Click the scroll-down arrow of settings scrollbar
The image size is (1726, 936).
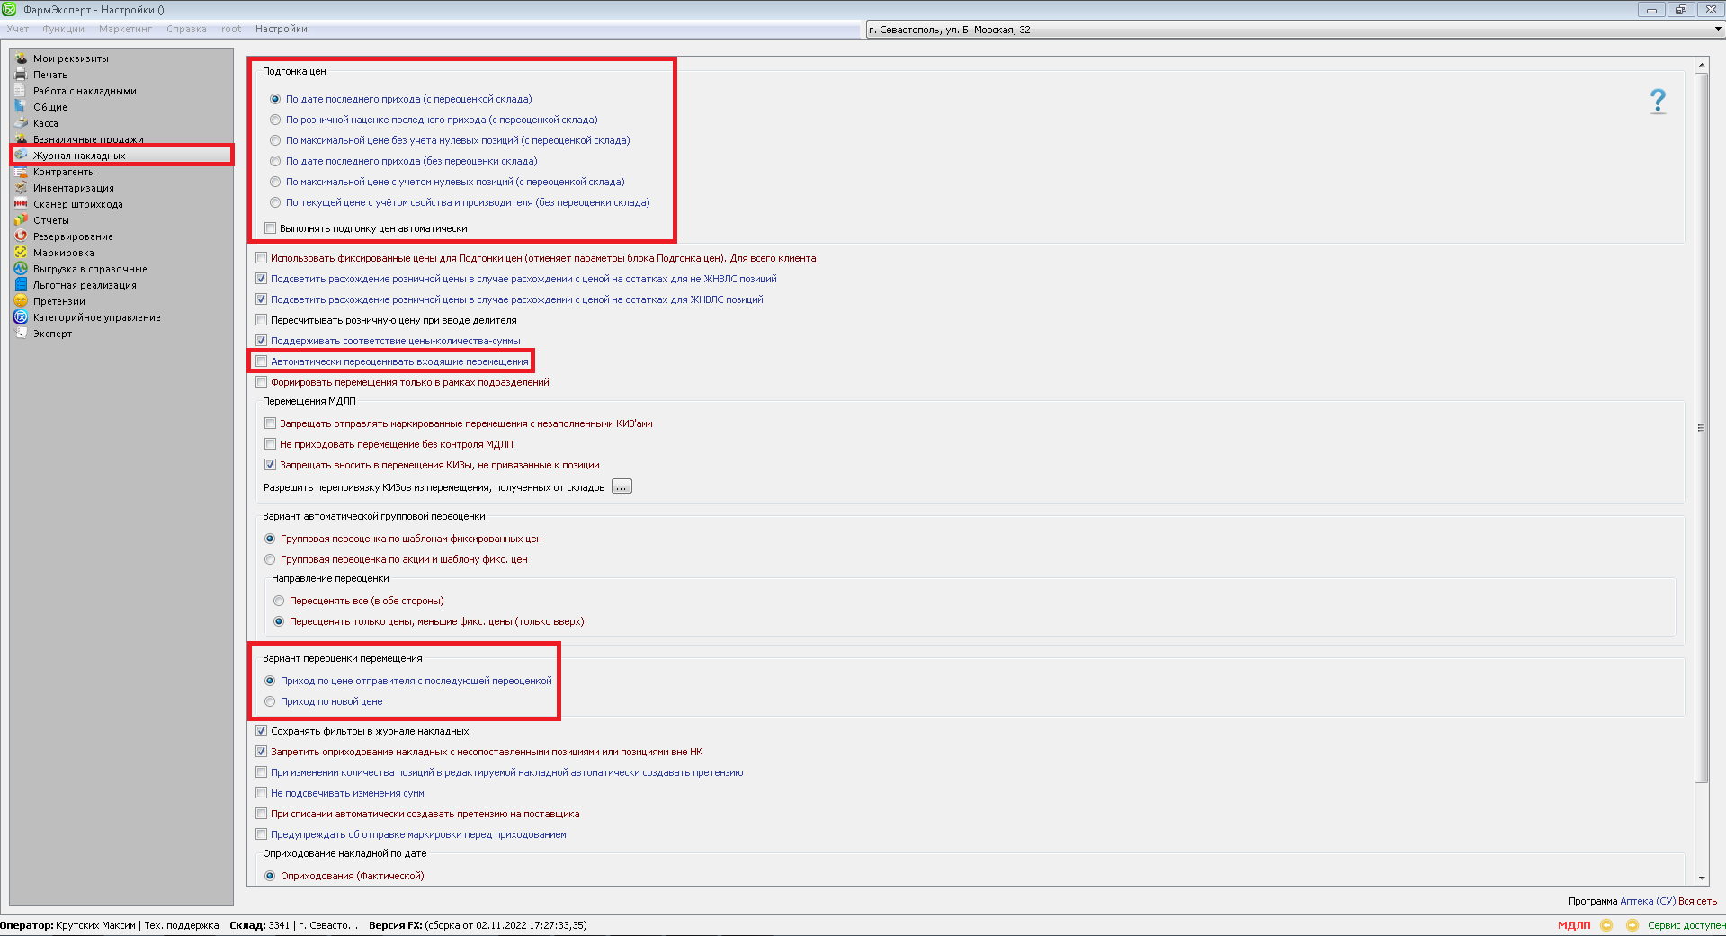[1701, 878]
